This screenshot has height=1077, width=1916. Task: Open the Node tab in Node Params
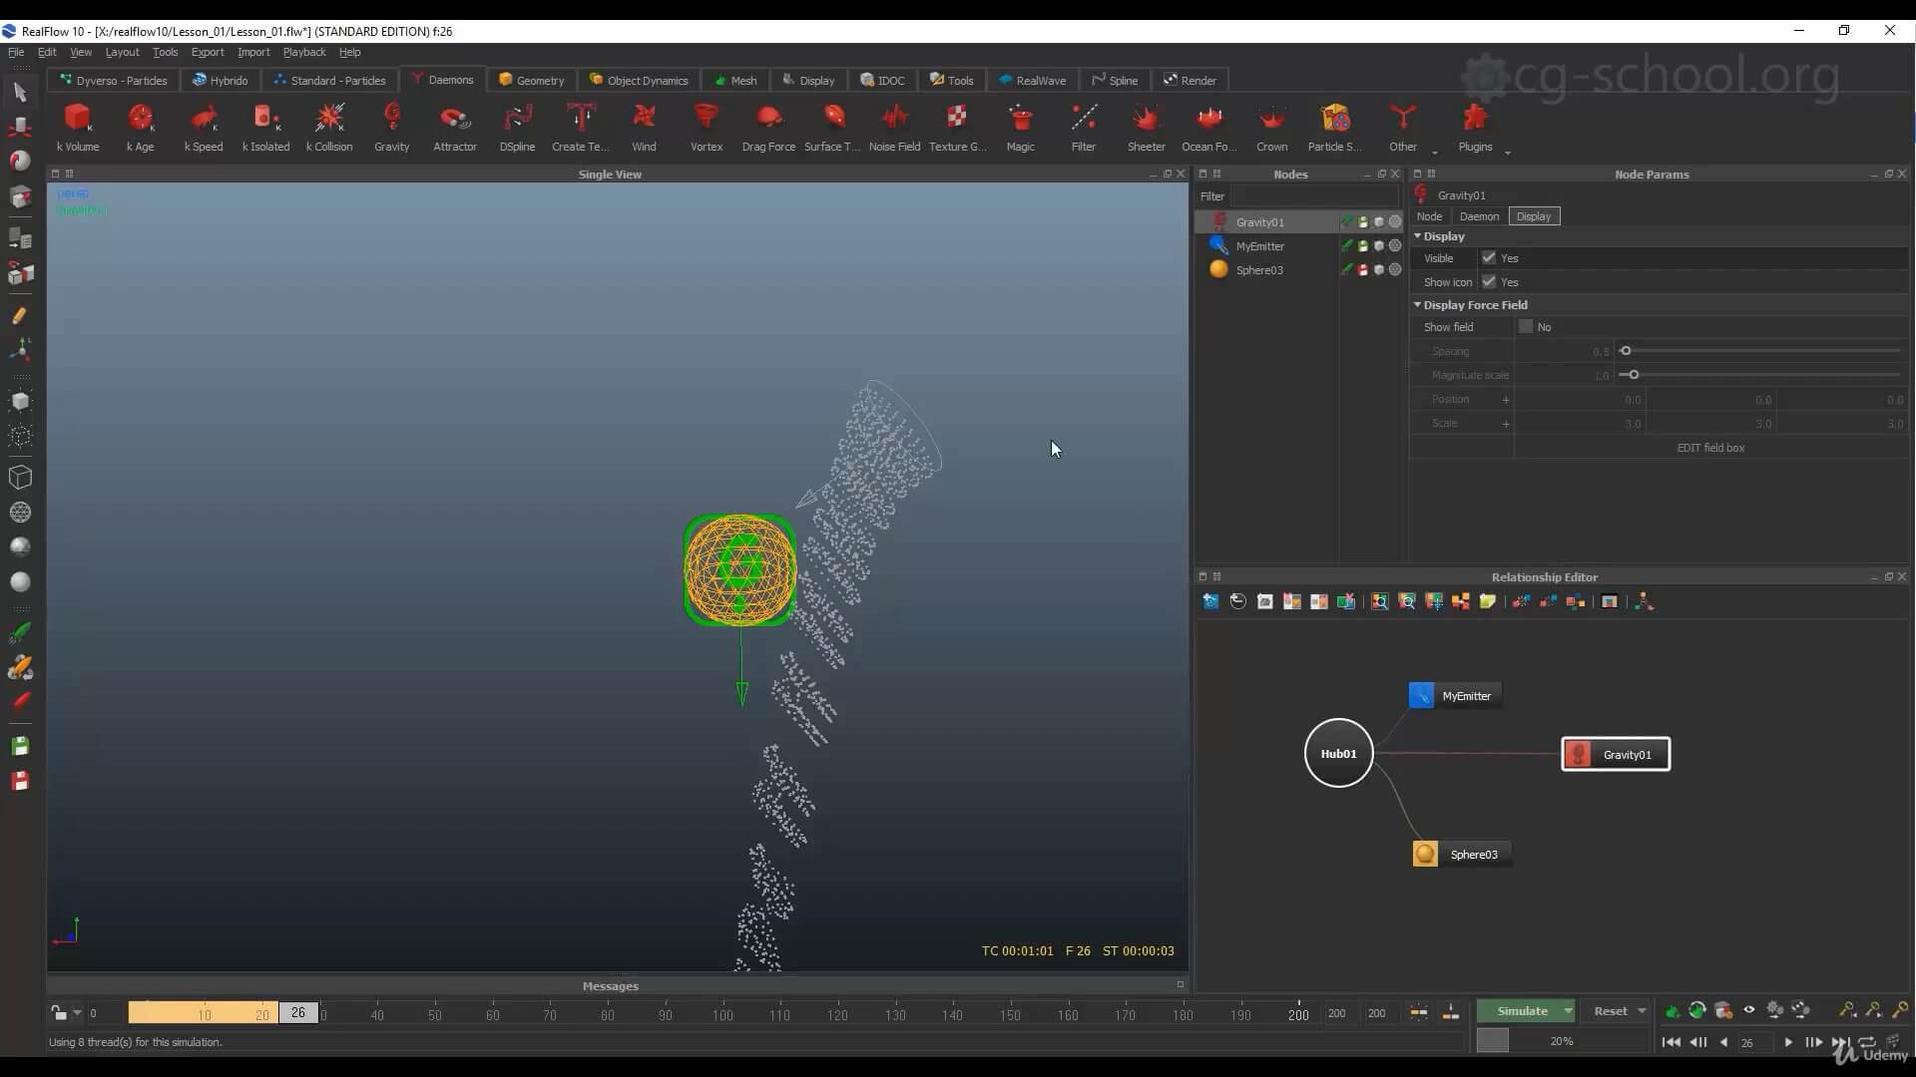(1429, 216)
